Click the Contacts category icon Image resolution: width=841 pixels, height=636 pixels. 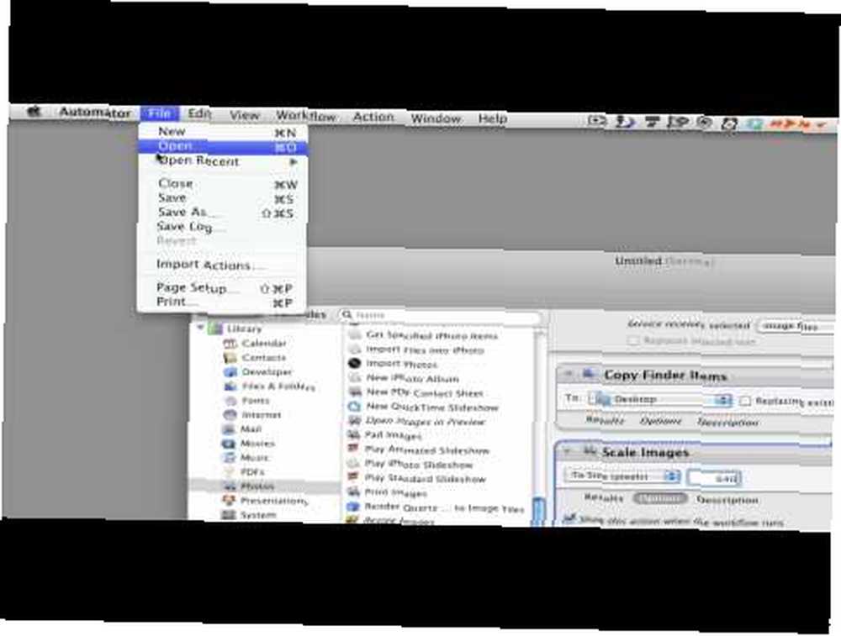point(230,357)
